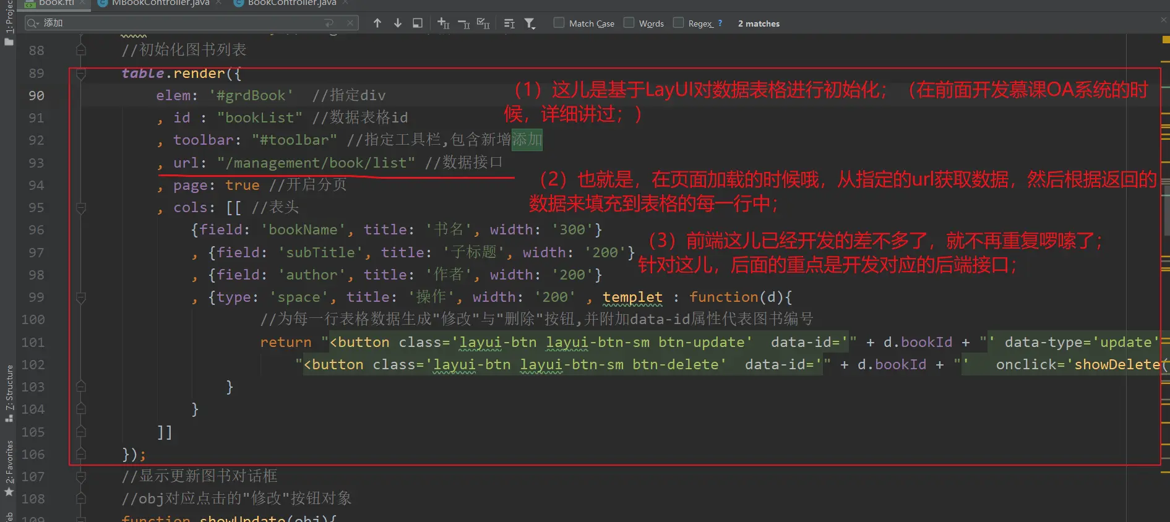Open search results in Find window icon
The height and width of the screenshot is (522, 1170).
[418, 24]
